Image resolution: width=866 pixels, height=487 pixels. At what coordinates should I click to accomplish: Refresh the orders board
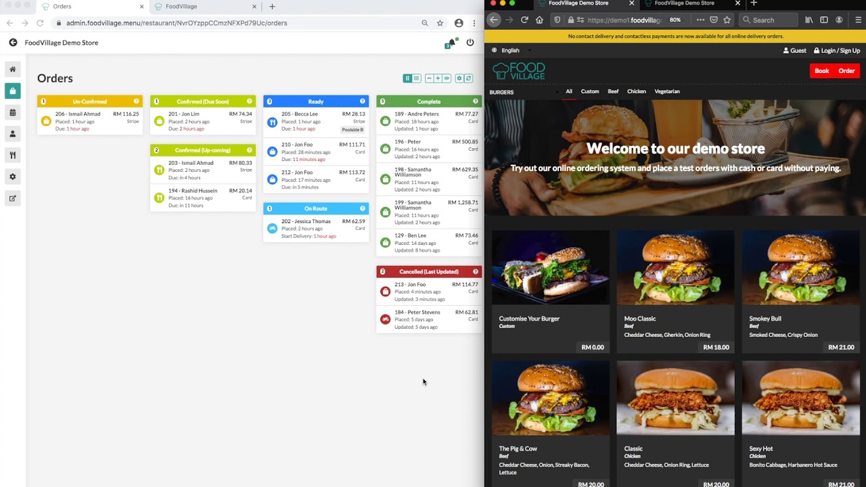click(x=468, y=78)
